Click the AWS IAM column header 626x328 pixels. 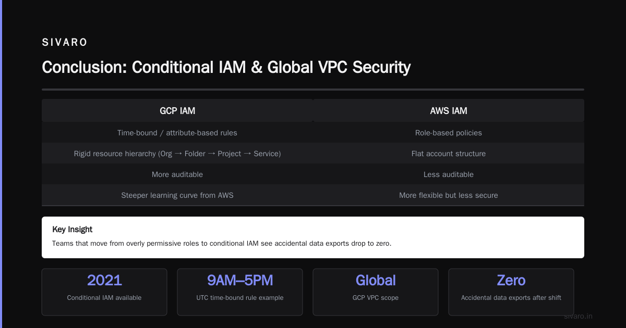pos(449,110)
